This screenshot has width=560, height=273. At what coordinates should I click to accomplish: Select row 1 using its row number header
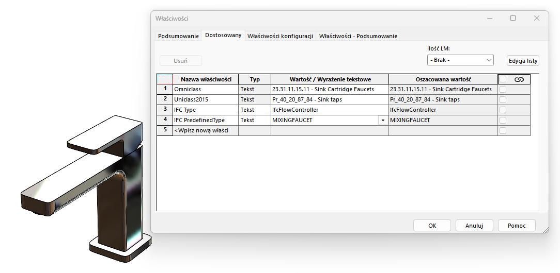click(165, 89)
